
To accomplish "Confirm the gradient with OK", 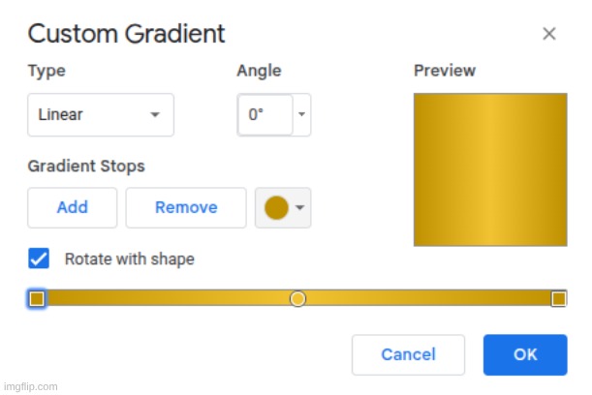I will click(524, 354).
